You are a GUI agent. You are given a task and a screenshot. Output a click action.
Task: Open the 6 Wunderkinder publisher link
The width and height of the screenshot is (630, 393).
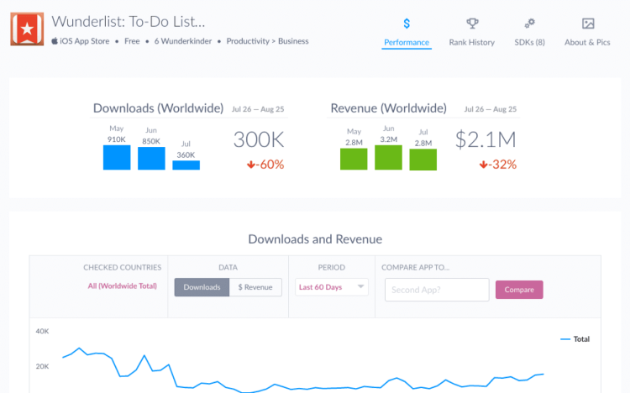[x=183, y=41]
